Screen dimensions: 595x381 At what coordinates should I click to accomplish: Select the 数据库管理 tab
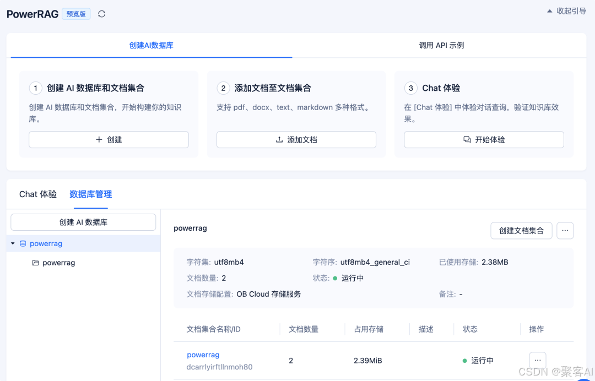coord(91,194)
